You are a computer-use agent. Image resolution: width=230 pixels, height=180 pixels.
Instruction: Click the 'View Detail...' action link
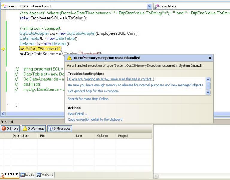(77, 114)
